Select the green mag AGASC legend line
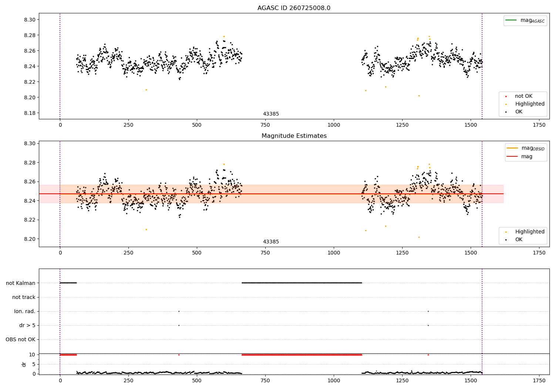Screen dimensions: 555x389 511,20
